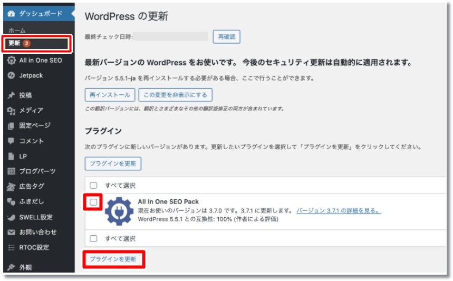Viewport: 453px width, 281px height.
Task: Click the document icon beside LP
Action: (11, 156)
